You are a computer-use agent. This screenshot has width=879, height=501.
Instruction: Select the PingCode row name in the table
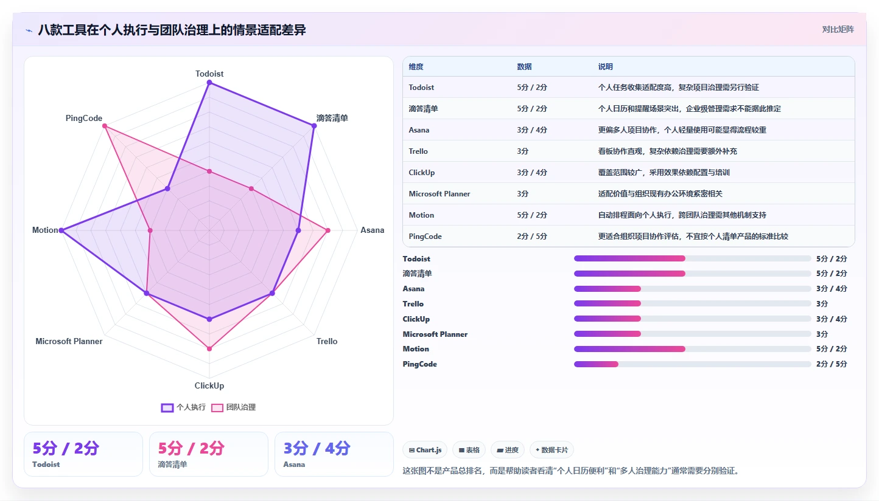(425, 237)
